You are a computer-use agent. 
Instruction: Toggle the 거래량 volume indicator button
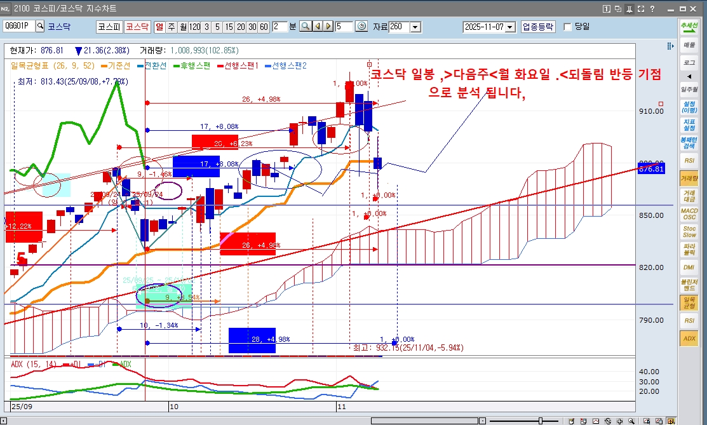pyautogui.click(x=689, y=177)
